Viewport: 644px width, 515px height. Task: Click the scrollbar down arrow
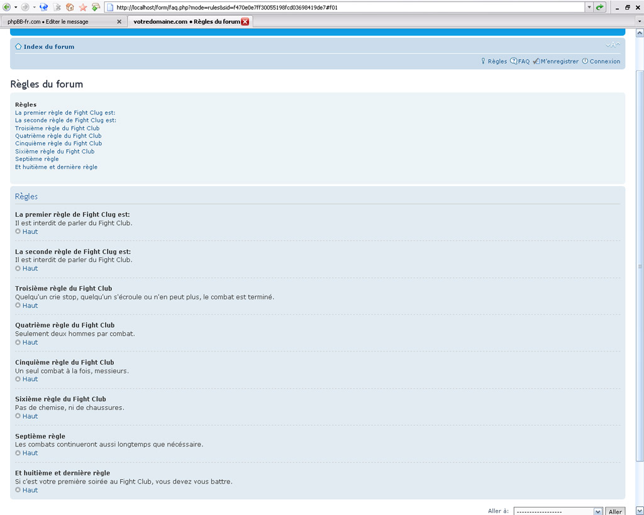coord(640,510)
